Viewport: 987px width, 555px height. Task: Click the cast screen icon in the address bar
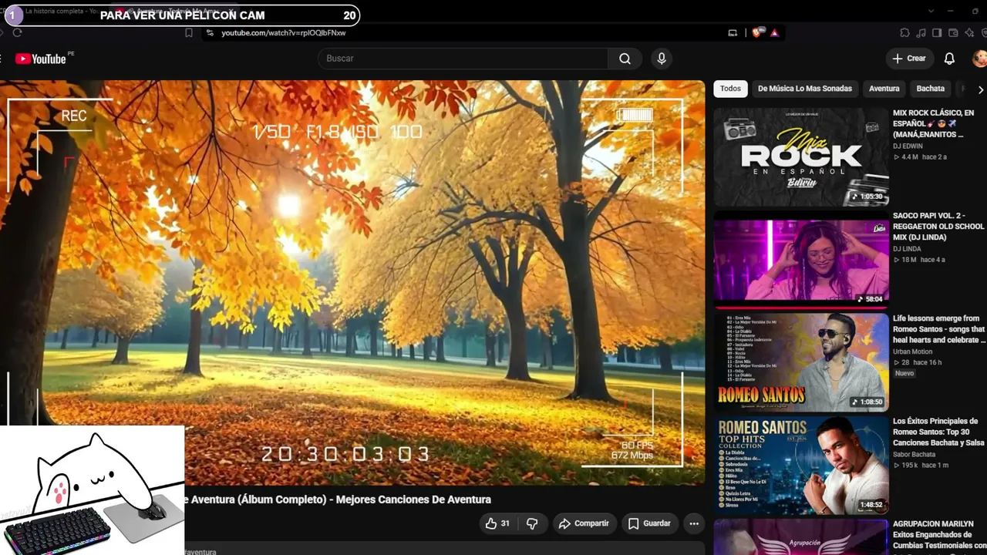[x=733, y=32]
